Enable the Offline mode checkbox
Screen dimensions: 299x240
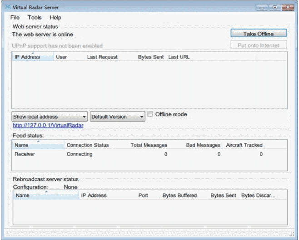pyautogui.click(x=150, y=114)
